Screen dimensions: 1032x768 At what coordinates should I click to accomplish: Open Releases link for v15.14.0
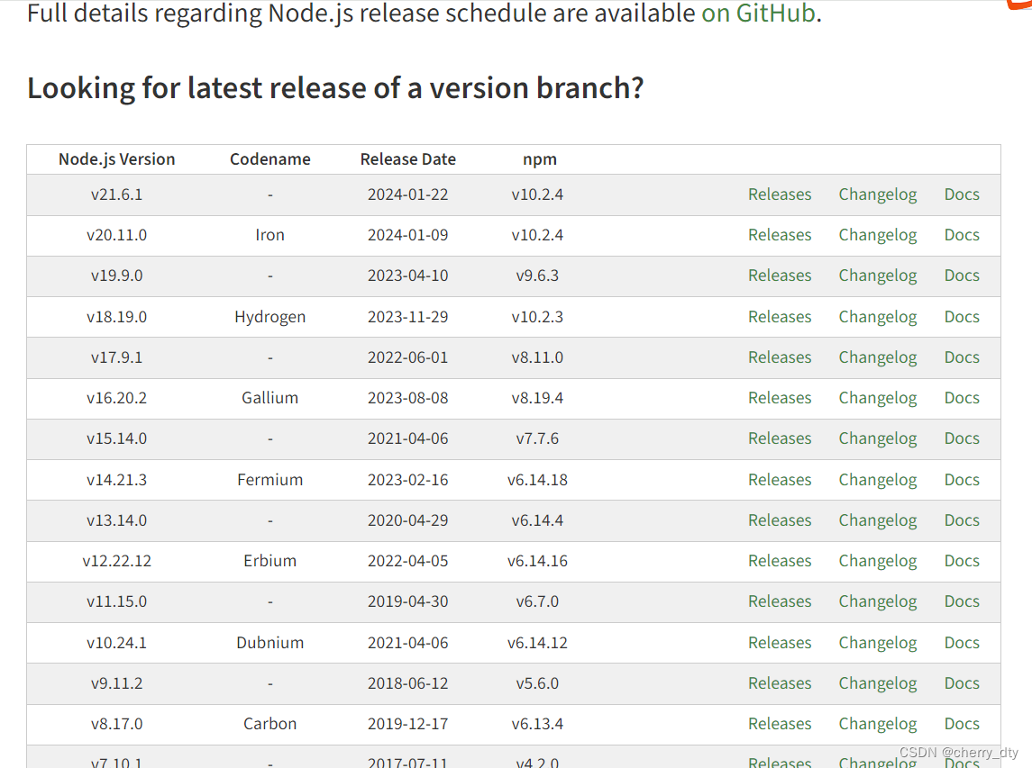[780, 438]
